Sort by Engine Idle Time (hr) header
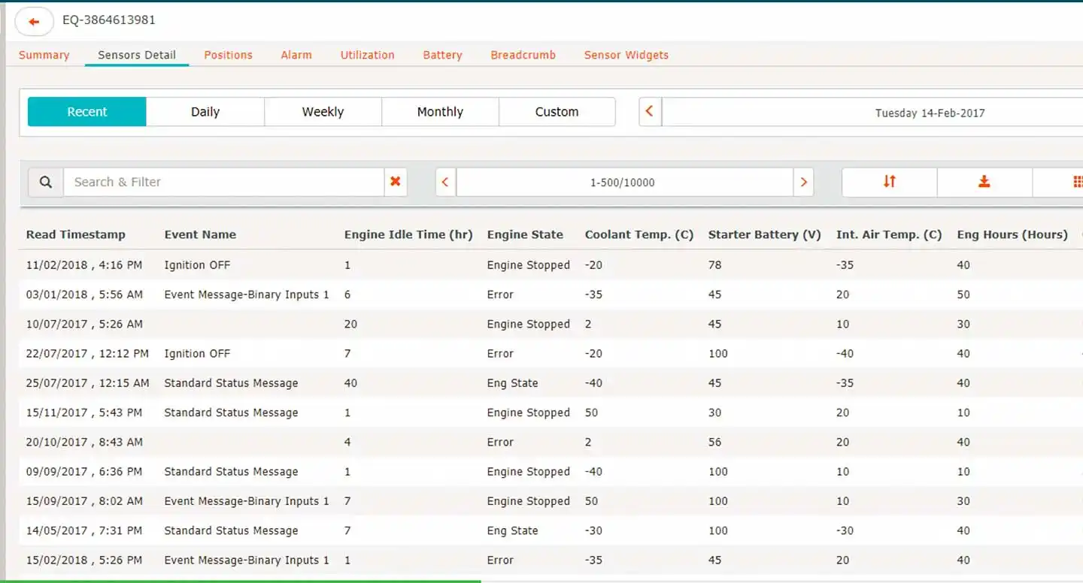 408,234
